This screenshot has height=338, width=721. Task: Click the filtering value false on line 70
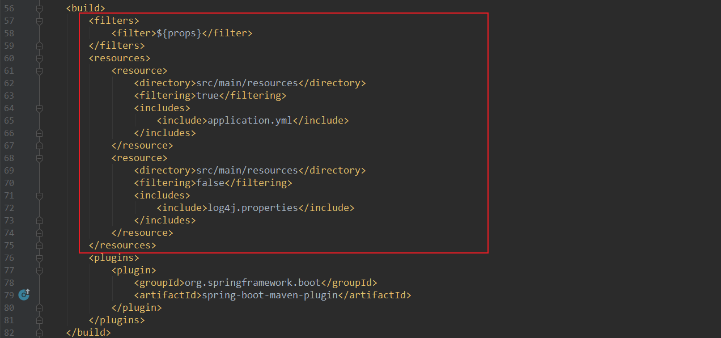(x=210, y=183)
